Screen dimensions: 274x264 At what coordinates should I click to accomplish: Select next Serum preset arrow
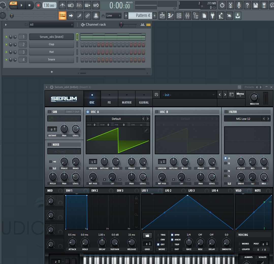225,95
